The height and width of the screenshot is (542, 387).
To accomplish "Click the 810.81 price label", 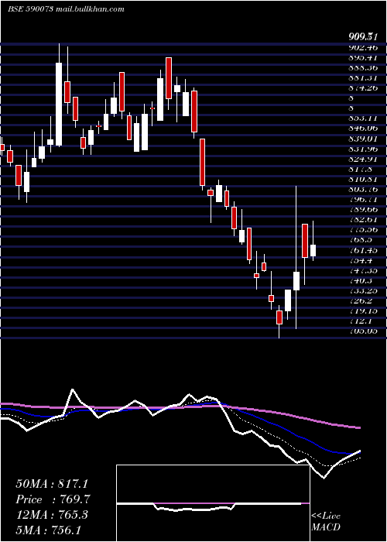I will [x=363, y=180].
